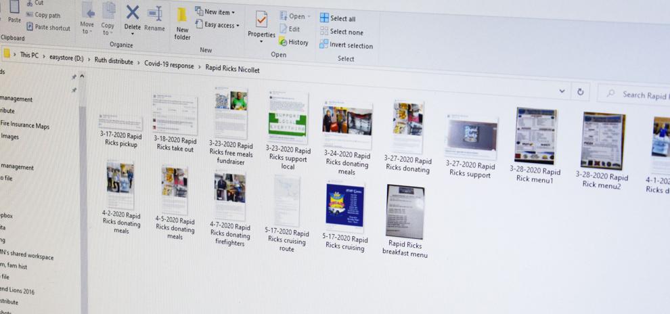Expand the address bar history dropdown arrow

tap(562, 91)
